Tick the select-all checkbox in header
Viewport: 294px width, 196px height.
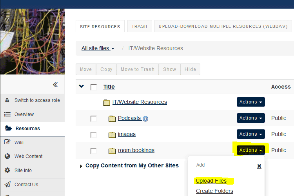tap(93, 87)
